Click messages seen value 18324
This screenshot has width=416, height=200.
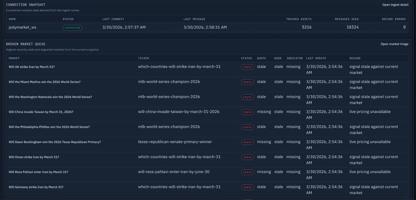(353, 27)
